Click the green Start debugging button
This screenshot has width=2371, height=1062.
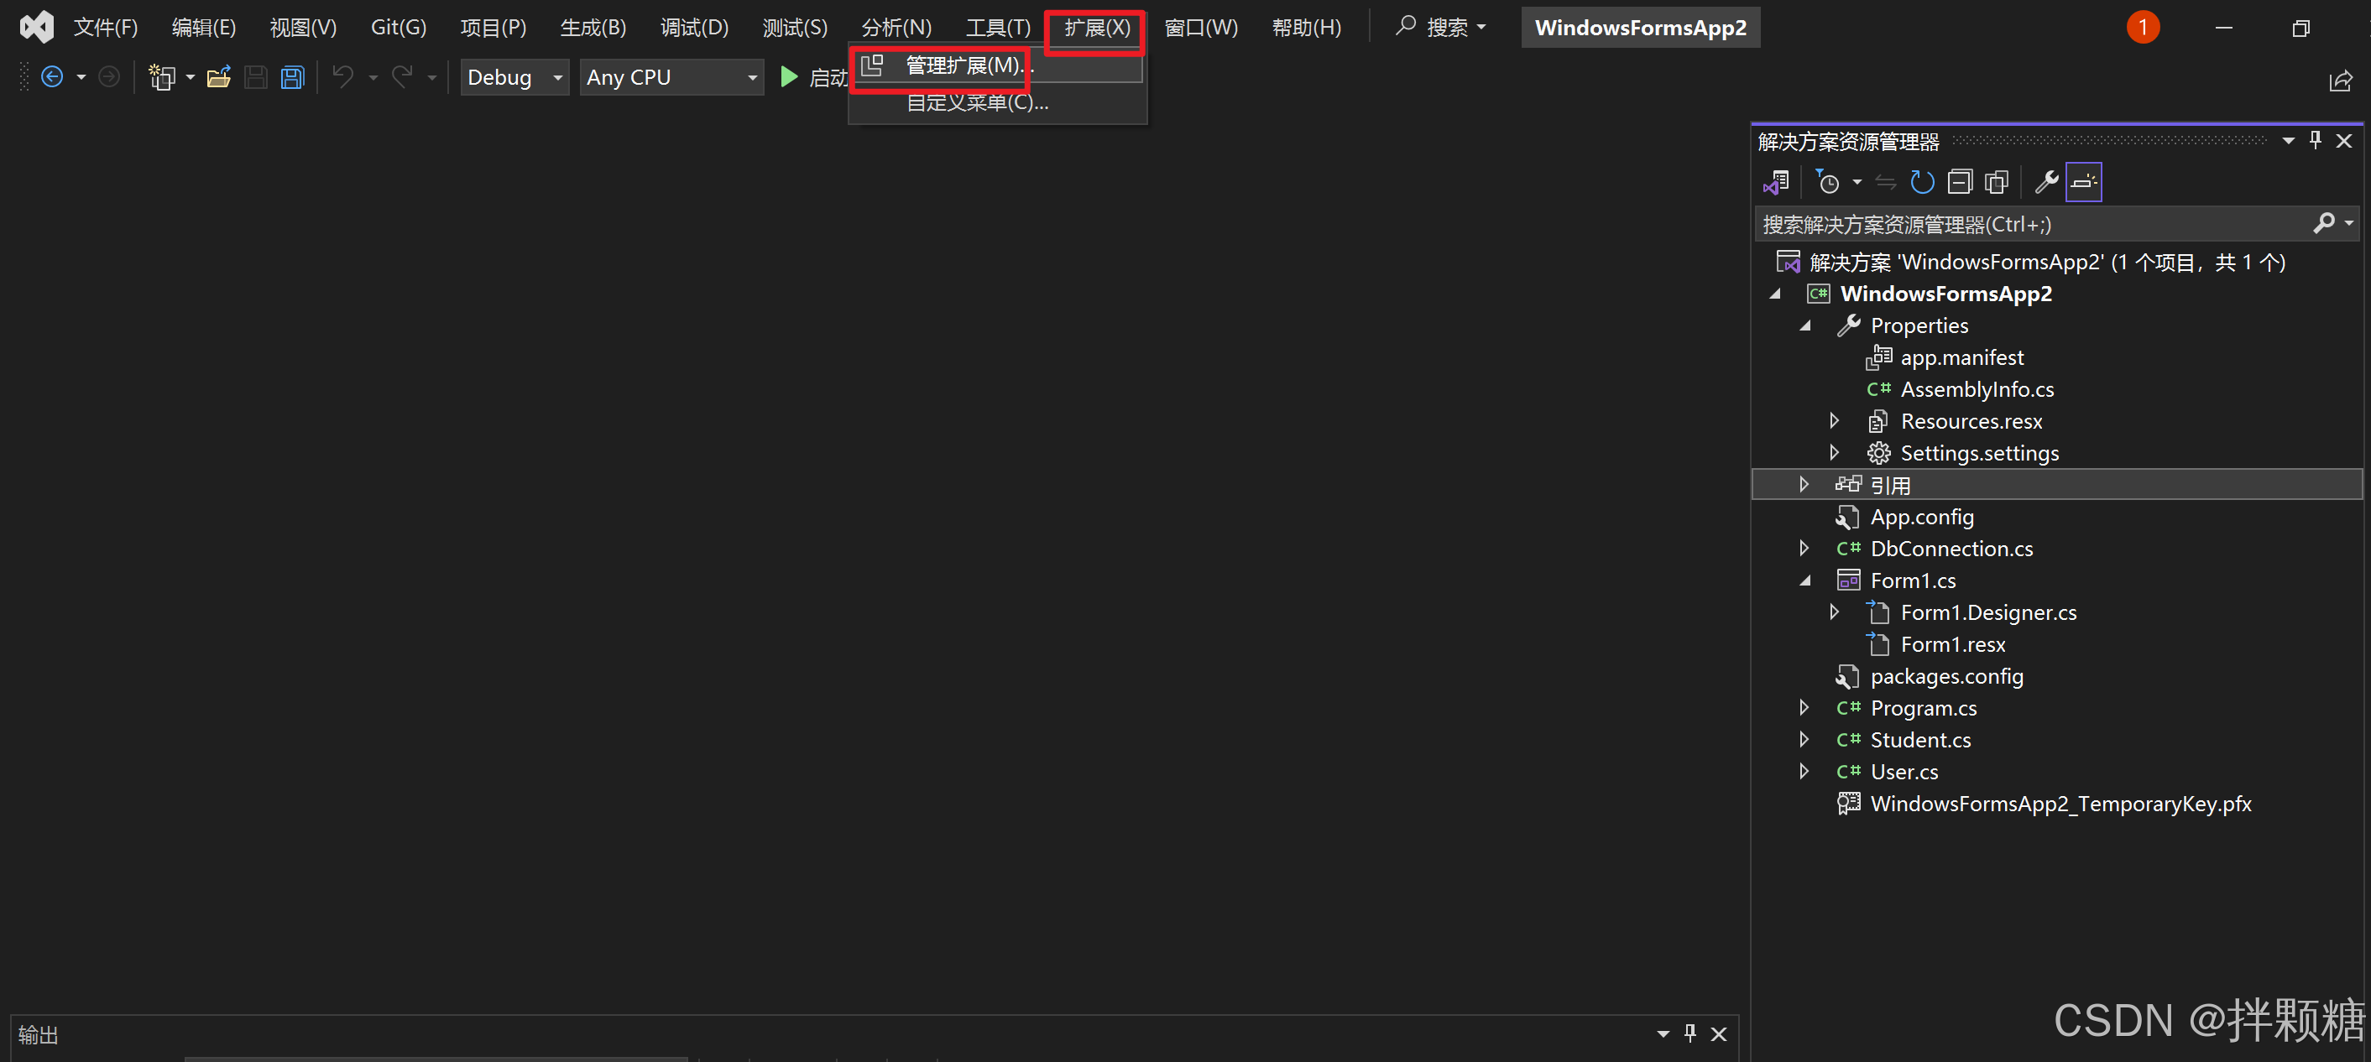[x=789, y=77]
